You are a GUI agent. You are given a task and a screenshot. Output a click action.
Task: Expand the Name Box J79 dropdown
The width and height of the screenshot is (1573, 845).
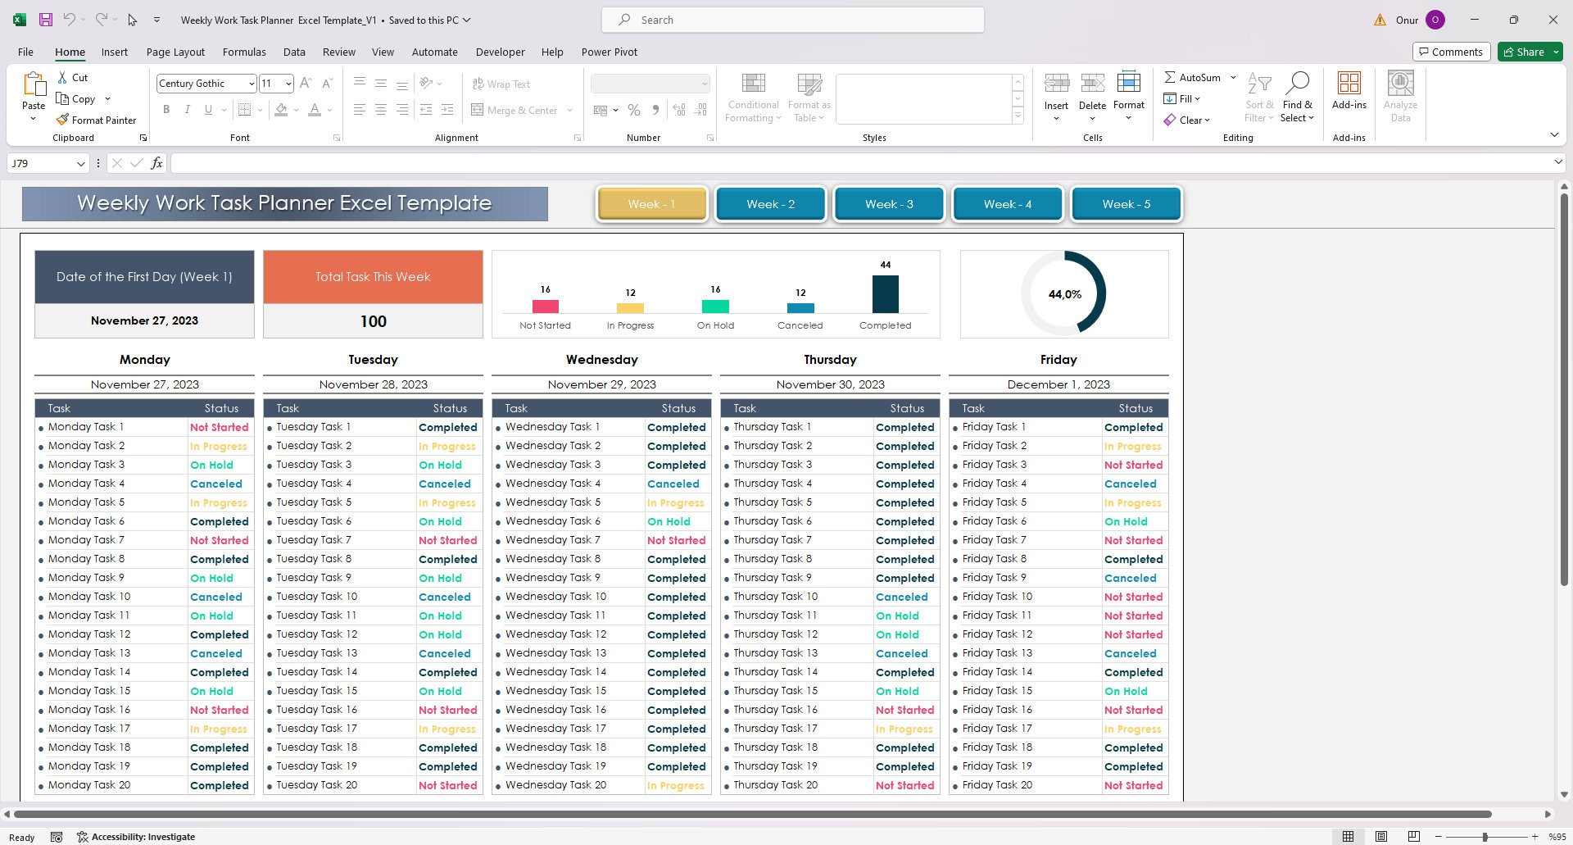(x=80, y=163)
